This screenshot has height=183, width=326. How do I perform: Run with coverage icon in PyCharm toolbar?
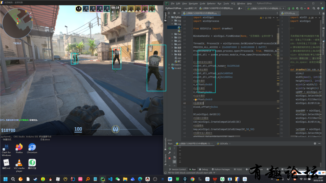click(x=297, y=8)
